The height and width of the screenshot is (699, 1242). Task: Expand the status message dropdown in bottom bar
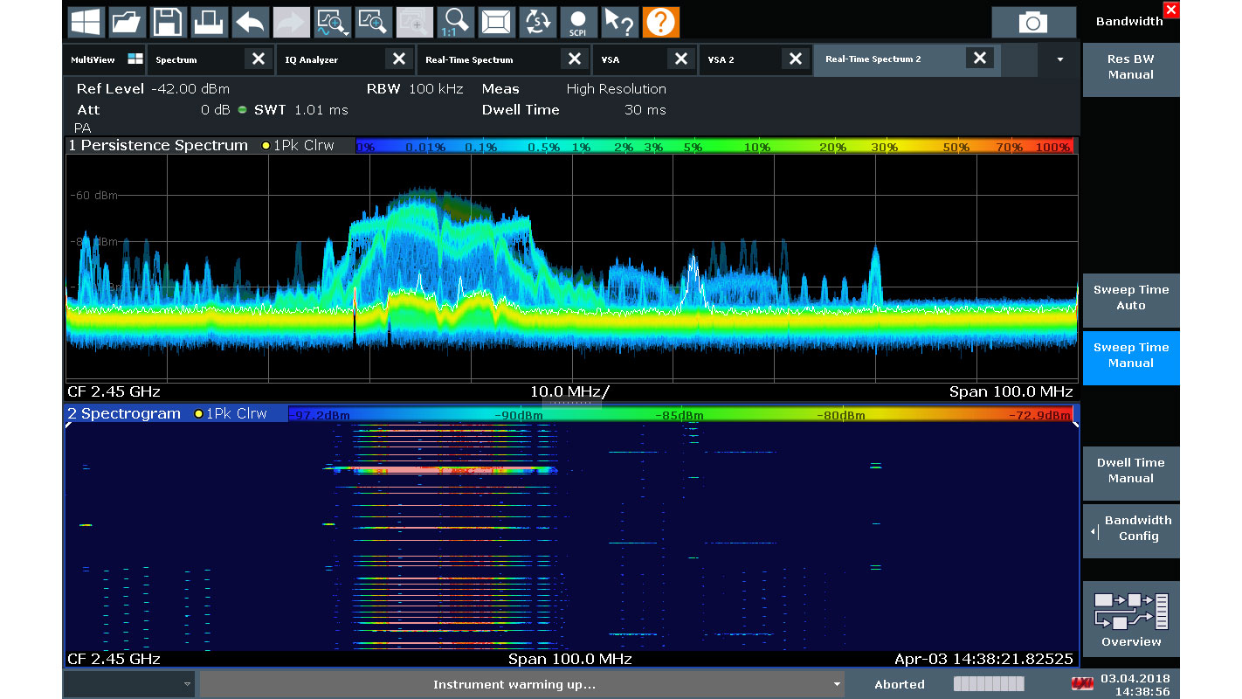click(837, 685)
